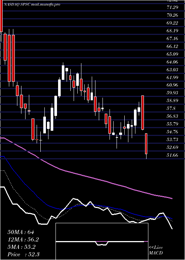The width and height of the screenshot is (185, 260).
Task: Click the Price : 52.3 value
Action: click(x=23, y=254)
